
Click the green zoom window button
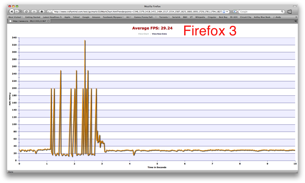17,6
